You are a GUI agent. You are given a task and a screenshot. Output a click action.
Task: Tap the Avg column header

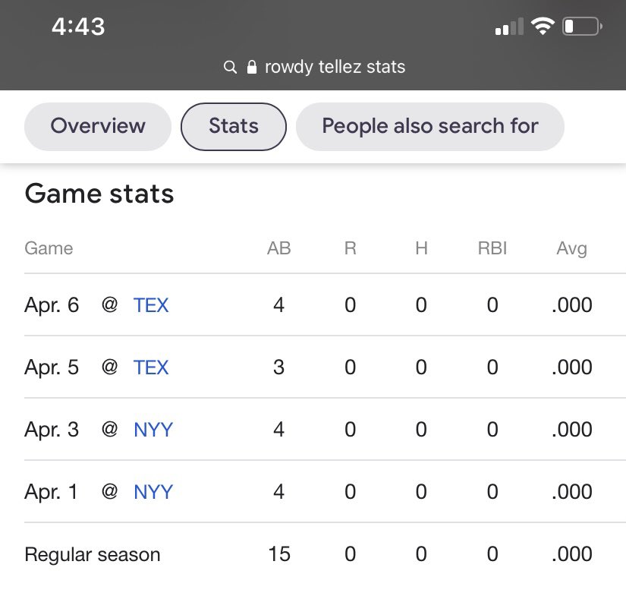(571, 249)
